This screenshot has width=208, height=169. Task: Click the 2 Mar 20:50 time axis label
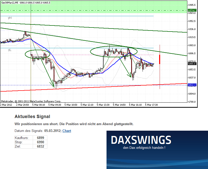click(22, 105)
